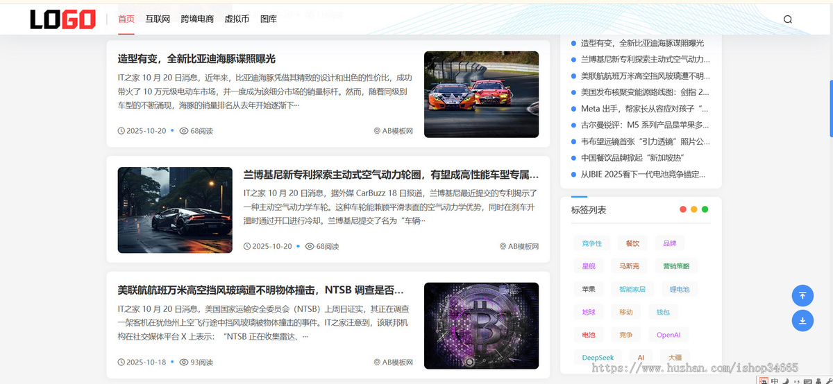Image resolution: width=833 pixels, height=384 pixels.
Task: Open the Lamborghini night street thumbnail
Action: [x=175, y=210]
